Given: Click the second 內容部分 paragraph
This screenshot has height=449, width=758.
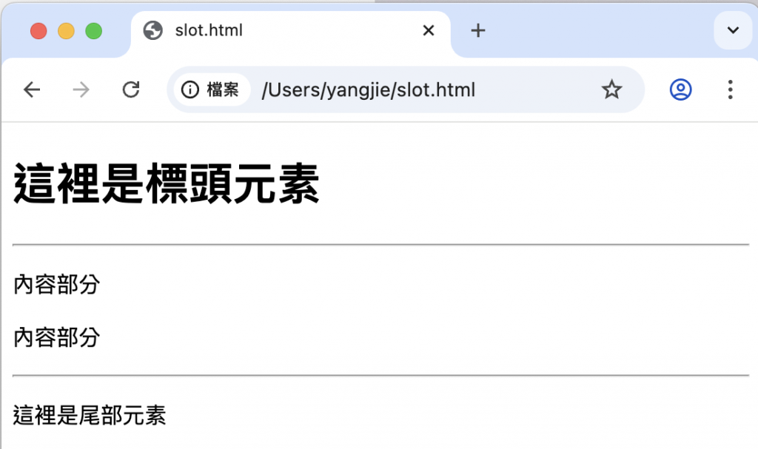Looking at the screenshot, I should tap(56, 337).
